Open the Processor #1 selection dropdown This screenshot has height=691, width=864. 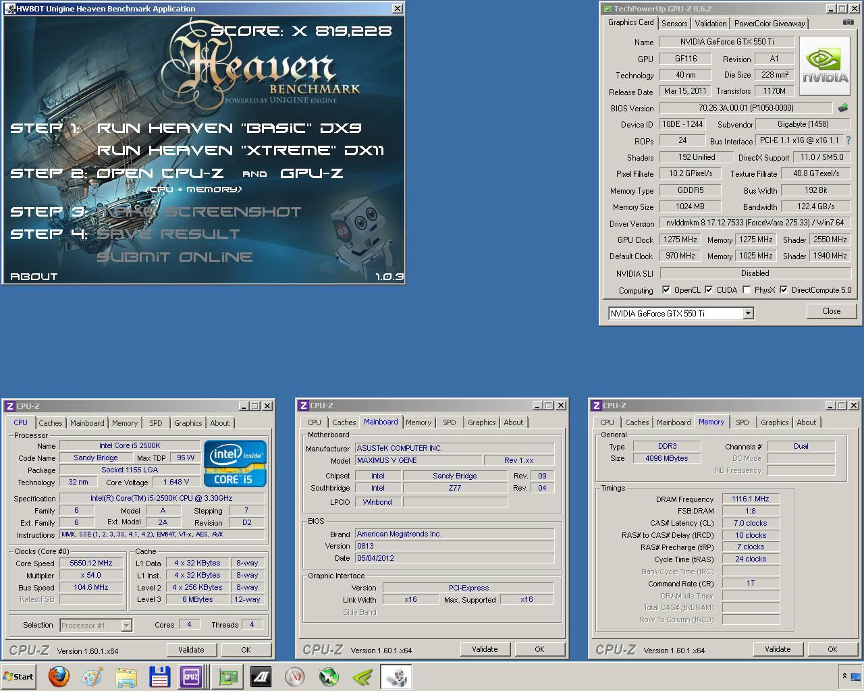(126, 626)
